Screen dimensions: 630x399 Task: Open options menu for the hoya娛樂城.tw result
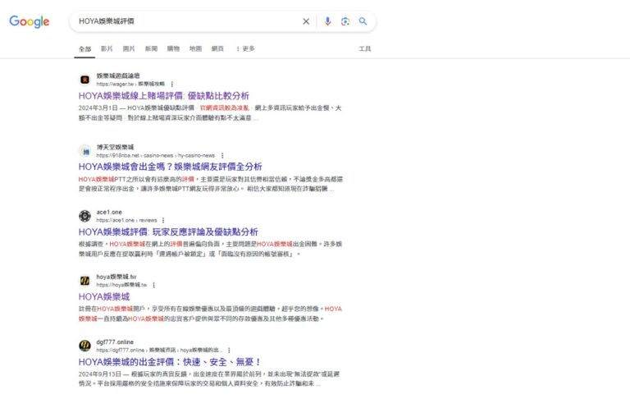(x=154, y=285)
